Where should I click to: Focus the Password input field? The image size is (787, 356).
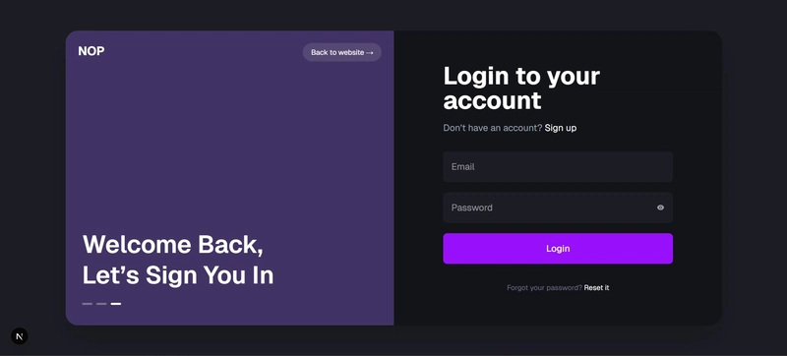point(558,208)
